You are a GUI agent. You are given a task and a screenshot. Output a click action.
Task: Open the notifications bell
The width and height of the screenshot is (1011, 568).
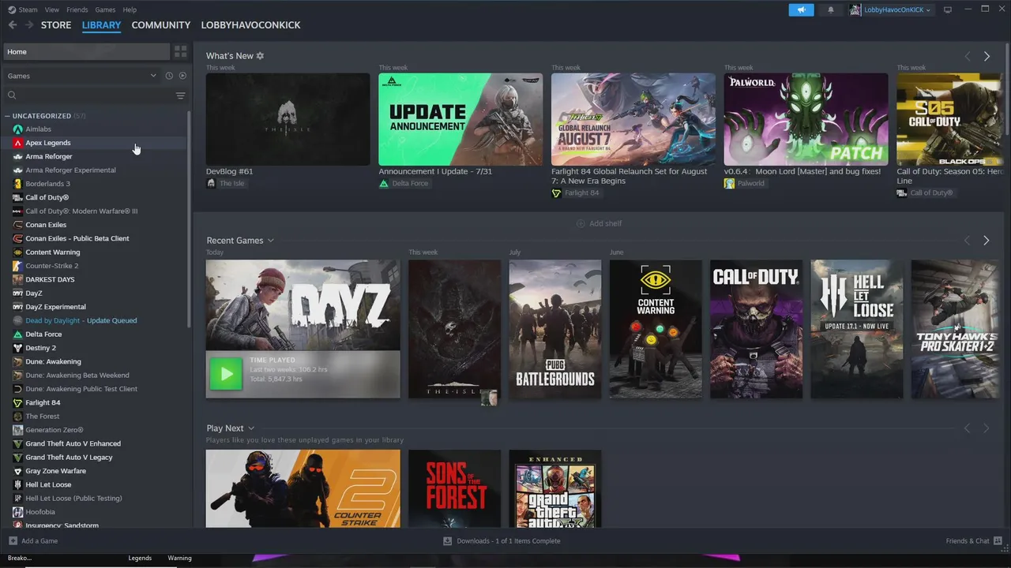click(830, 9)
